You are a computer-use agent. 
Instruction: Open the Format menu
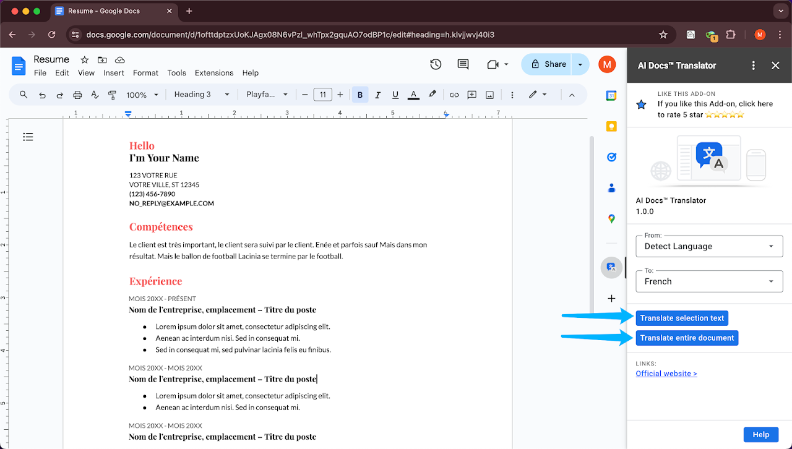pos(145,73)
